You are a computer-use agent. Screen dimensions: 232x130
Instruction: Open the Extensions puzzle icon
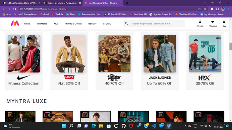point(212,9)
